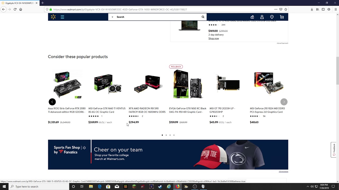The image size is (339, 190).
Task: Click the Walmart spark logo
Action: point(53,17)
